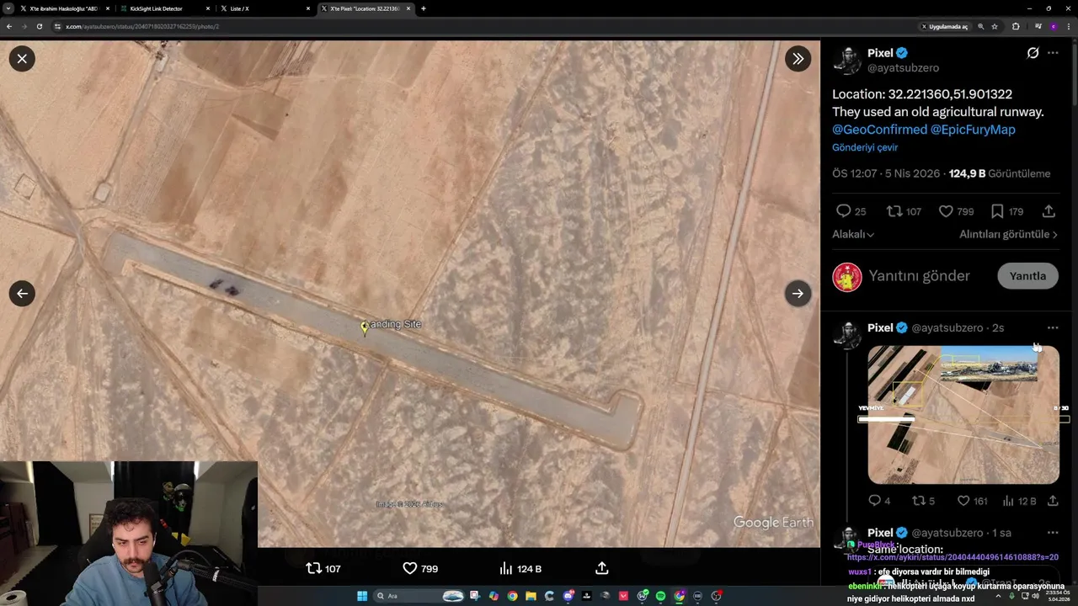
Task: Click 'Gönderiyi çevir' to translate the post
Action: (x=865, y=147)
